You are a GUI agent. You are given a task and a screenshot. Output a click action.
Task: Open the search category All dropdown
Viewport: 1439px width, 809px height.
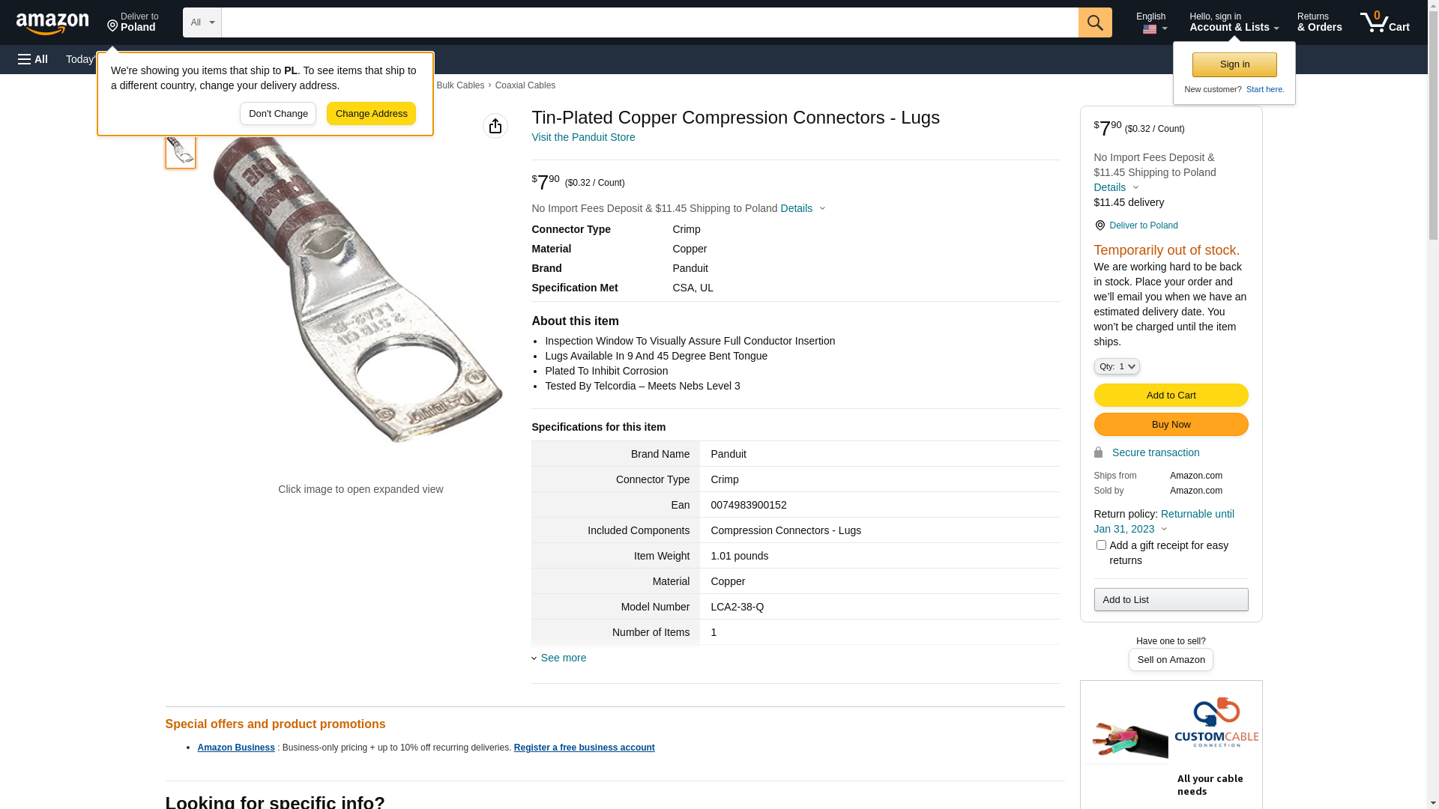[202, 22]
